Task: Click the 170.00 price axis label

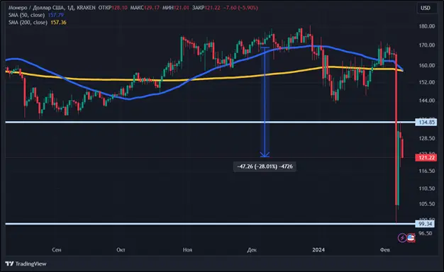Action: pos(427,45)
